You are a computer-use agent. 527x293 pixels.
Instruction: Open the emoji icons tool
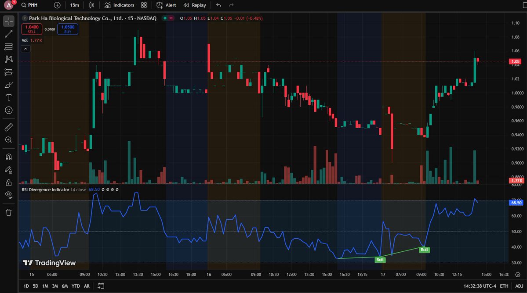(x=9, y=110)
